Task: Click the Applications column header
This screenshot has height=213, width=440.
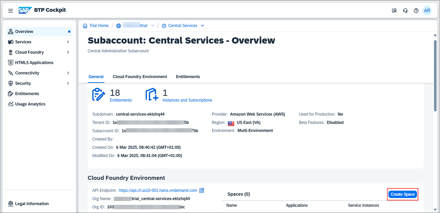Action: (x=297, y=205)
